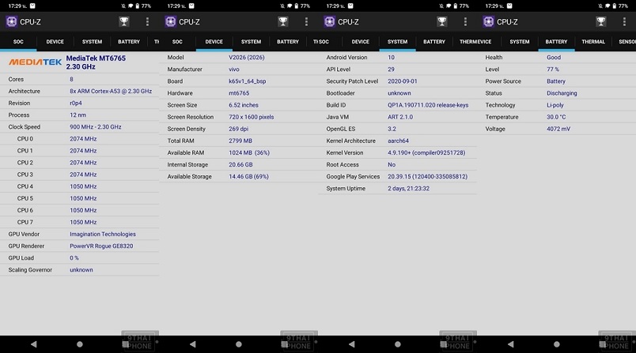Open the three-dot overflow menu in SYSTEM-tab screenshot
The height and width of the screenshot is (353, 636).
[x=465, y=21]
